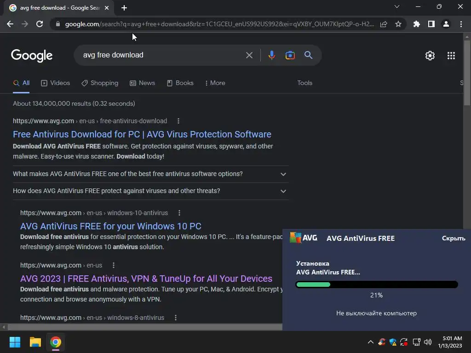The height and width of the screenshot is (353, 471).
Task: Click the address bar URL
Action: point(219,24)
